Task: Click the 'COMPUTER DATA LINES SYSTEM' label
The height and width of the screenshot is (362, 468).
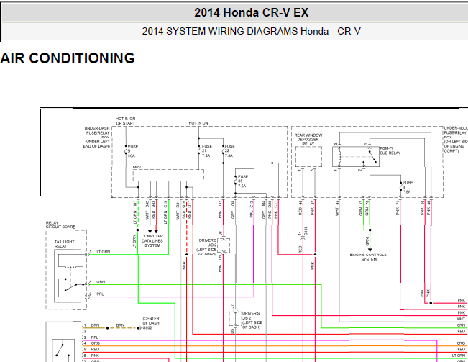Action: (x=152, y=241)
